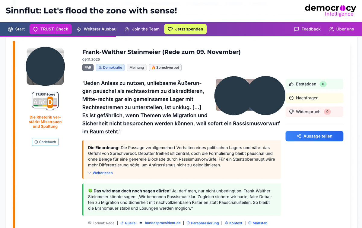This screenshot has width=362, height=228.
Task: Click the Sprechverbot fire tag
Action: (x=165, y=68)
